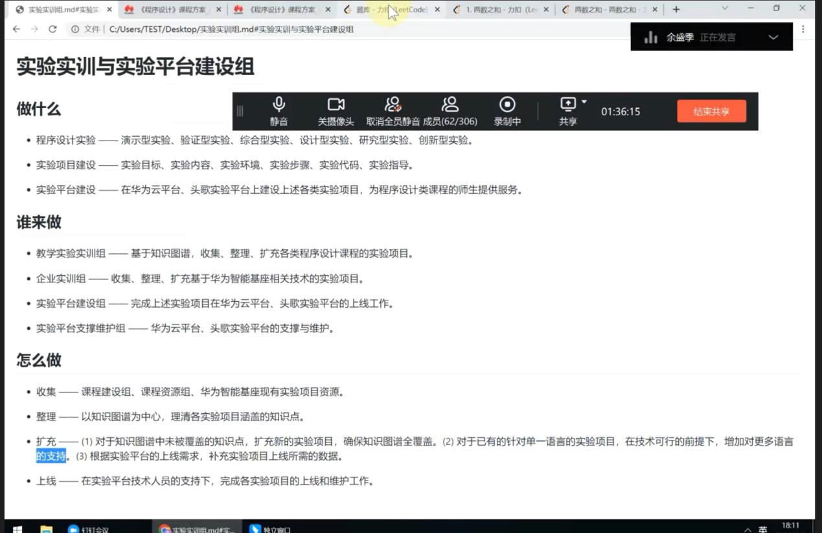Turn off camera with 关摄像头
This screenshot has height=533, width=822.
pyautogui.click(x=336, y=111)
